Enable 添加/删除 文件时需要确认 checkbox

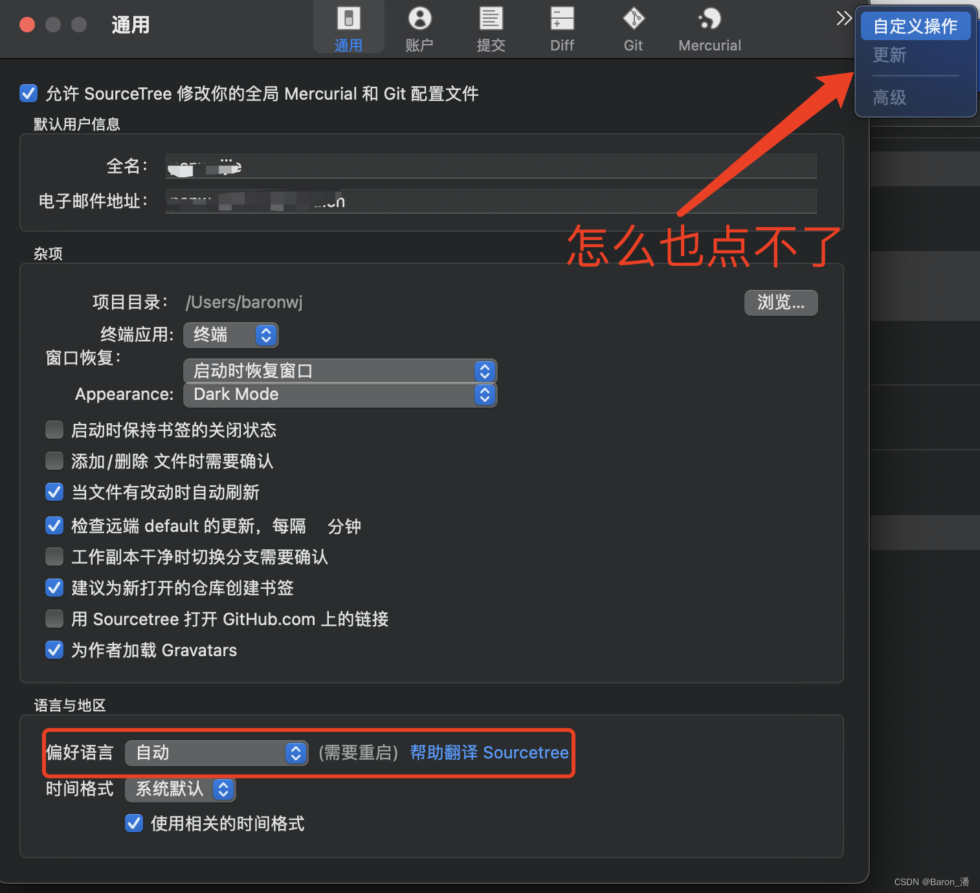pos(54,461)
